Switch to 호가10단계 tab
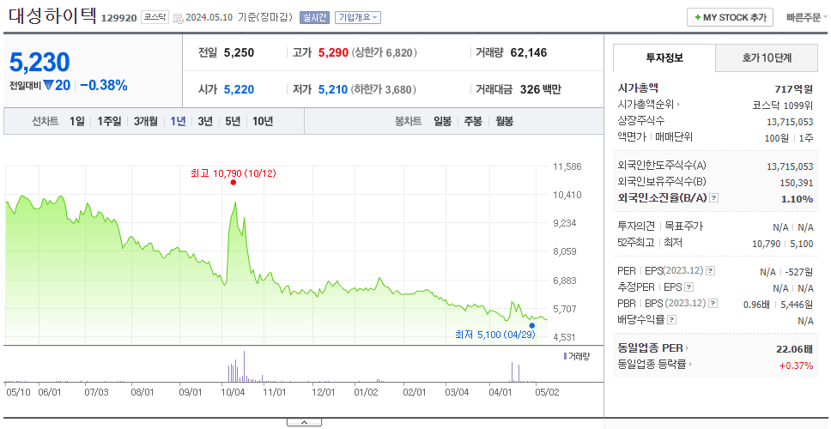This screenshot has height=429, width=831. coord(767,57)
